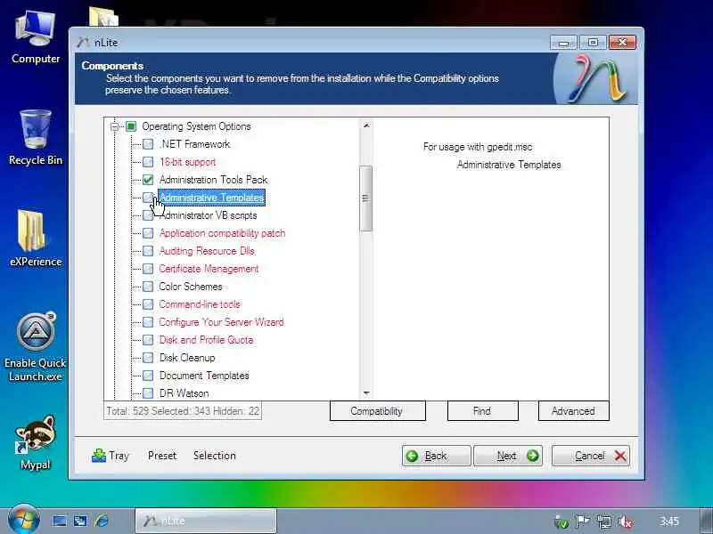This screenshot has width=713, height=534.
Task: Click the second quick launch window switcher icon
Action: (x=80, y=521)
